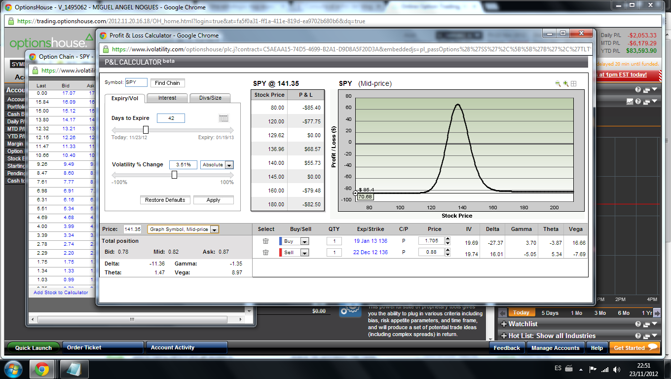Zoom in the P&L graph

pyautogui.click(x=566, y=84)
